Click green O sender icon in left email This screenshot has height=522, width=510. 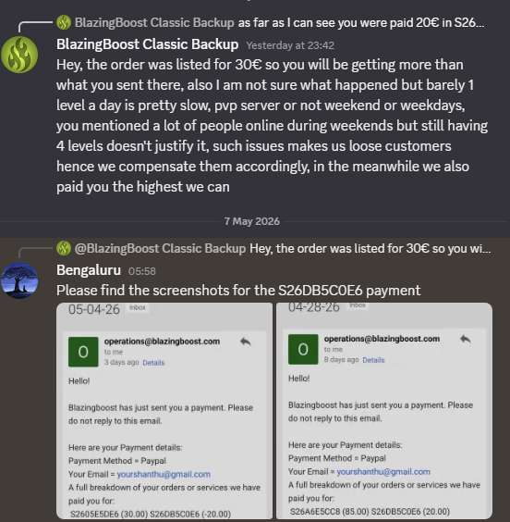point(83,352)
